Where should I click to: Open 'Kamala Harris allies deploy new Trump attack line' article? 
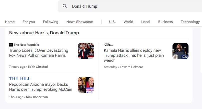coord(134,55)
